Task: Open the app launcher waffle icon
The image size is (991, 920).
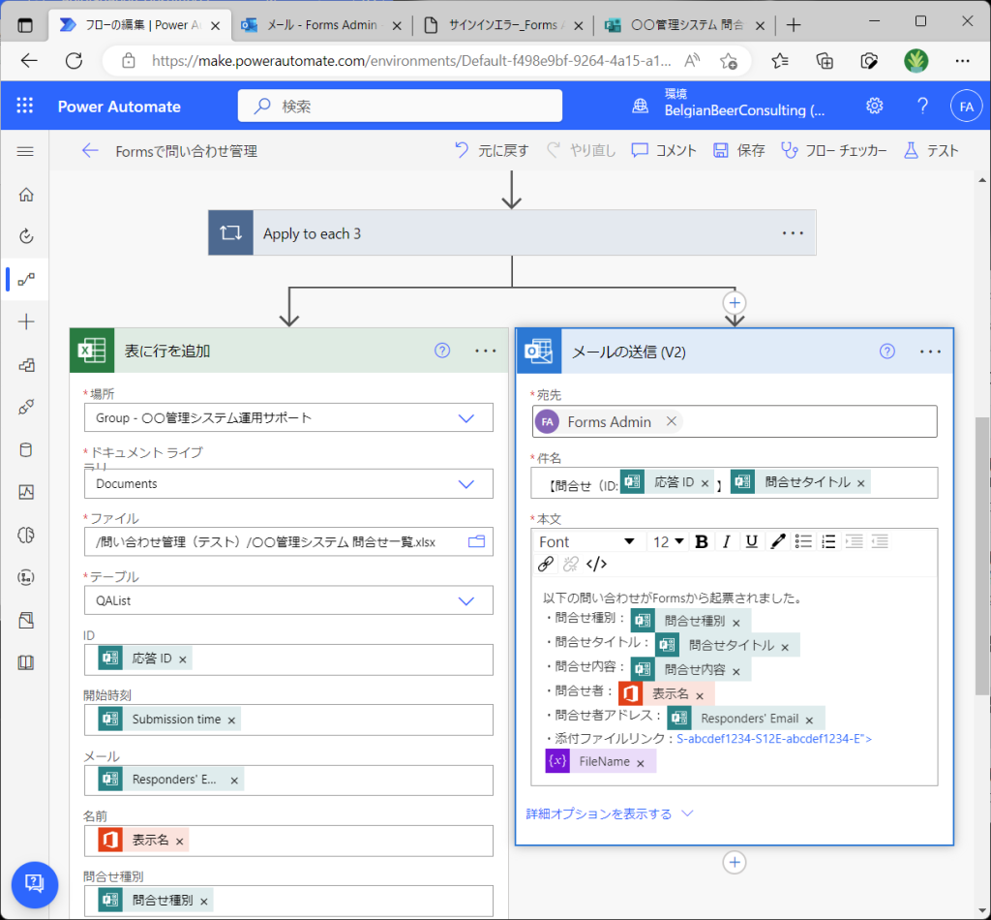Action: pos(24,106)
